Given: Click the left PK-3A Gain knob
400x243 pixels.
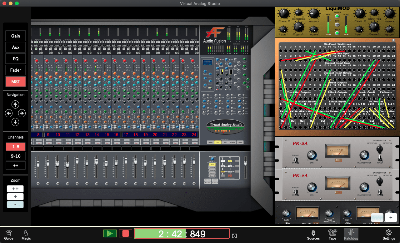Looking at the screenshot, I should coord(286,213).
